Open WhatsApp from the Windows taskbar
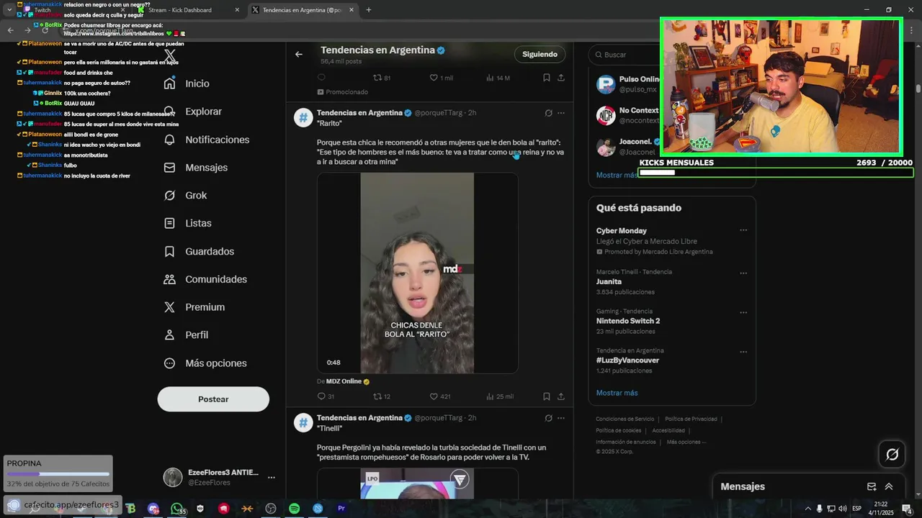 tap(177, 509)
